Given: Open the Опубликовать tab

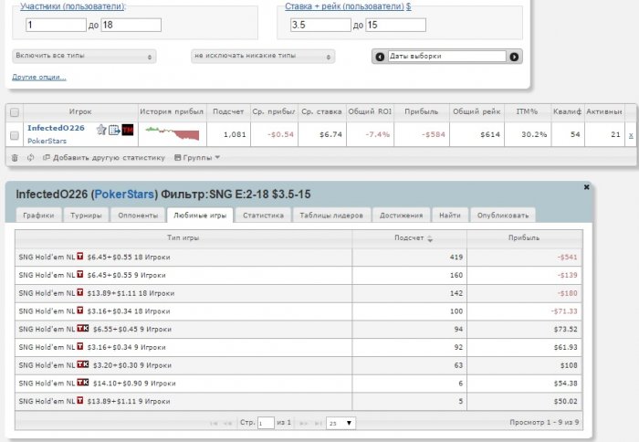Looking at the screenshot, I should coord(503,216).
